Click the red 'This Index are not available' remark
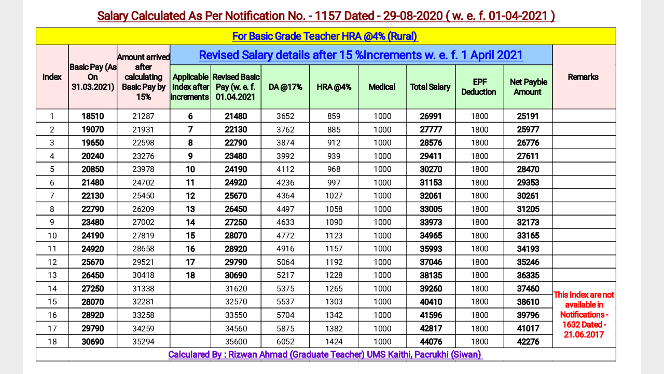The image size is (664, 374). [x=584, y=315]
